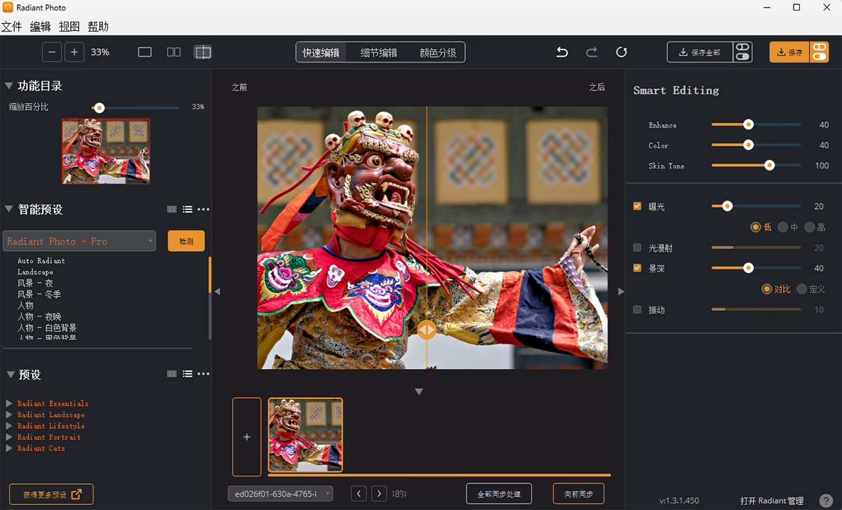Enable the 光漫射 checkbox
Viewport: 842px width, 510px height.
[637, 248]
